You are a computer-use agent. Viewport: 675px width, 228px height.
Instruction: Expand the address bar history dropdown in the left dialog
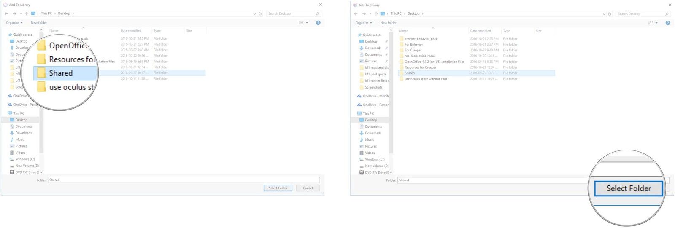coord(254,13)
